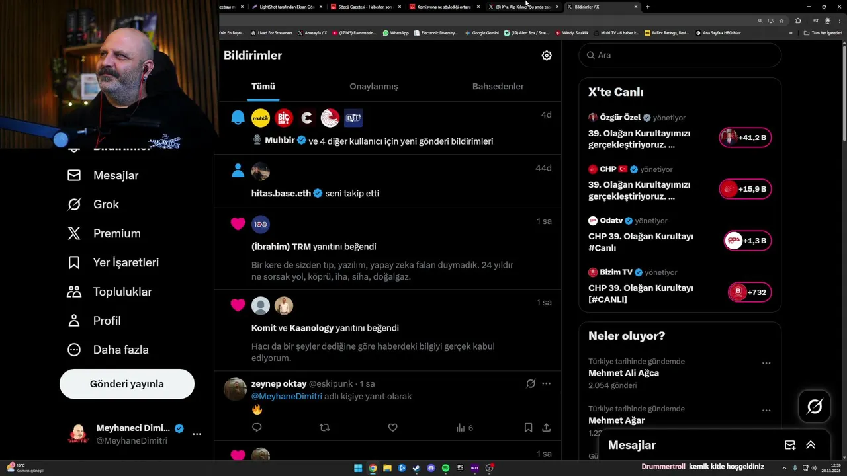The height and width of the screenshot is (476, 847).
Task: Reply to zeynep oktay's post
Action: (257, 428)
